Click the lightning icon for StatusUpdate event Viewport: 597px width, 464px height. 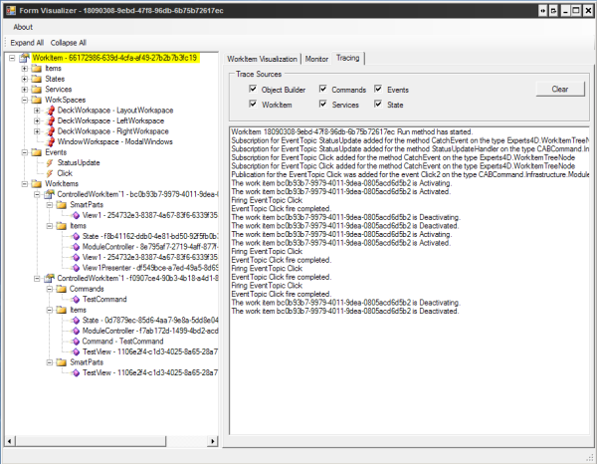pyautogui.click(x=49, y=163)
